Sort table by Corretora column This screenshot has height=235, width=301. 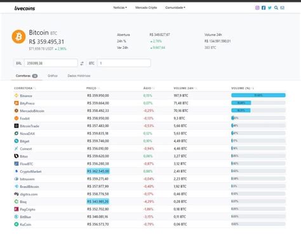pyautogui.click(x=25, y=88)
